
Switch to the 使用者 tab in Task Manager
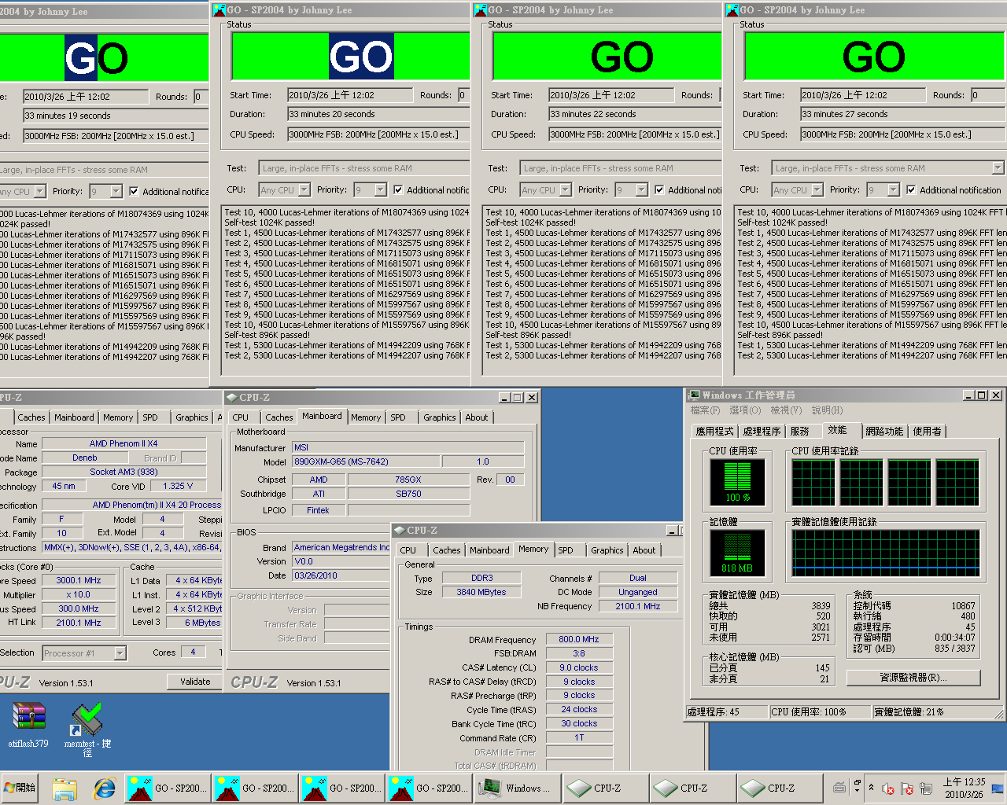tap(927, 432)
